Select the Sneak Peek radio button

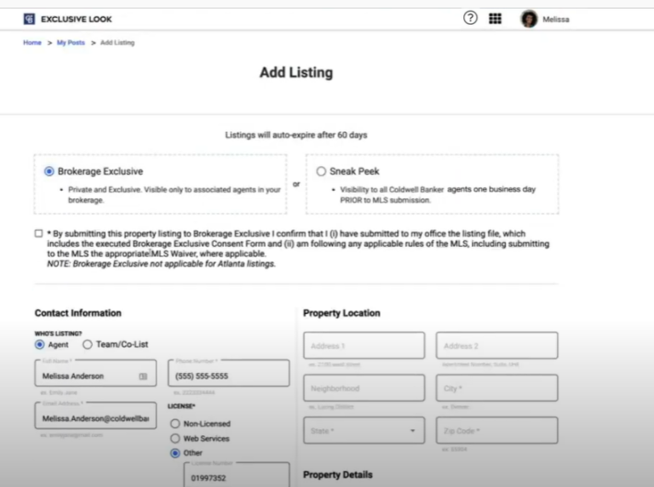click(321, 171)
